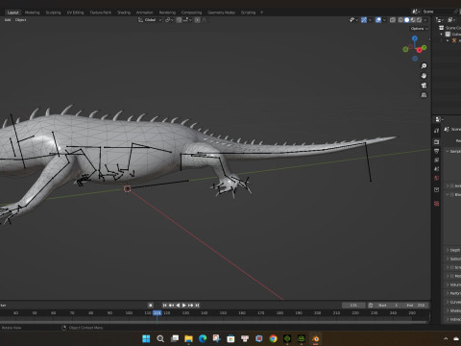This screenshot has width=461, height=346.
Task: Select Scene Collection row in outliner
Action: [x=449, y=28]
